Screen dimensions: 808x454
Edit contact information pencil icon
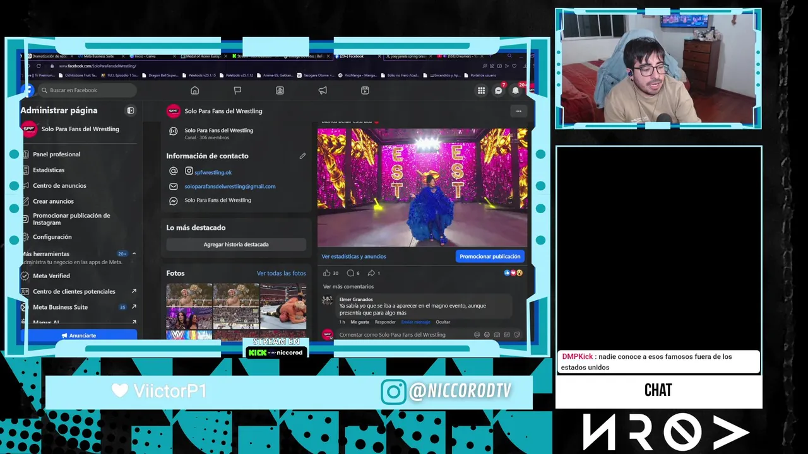coord(302,156)
